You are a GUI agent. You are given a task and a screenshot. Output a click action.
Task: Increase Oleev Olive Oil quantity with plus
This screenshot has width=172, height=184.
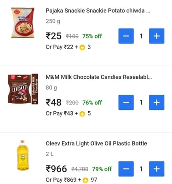coord(156,169)
